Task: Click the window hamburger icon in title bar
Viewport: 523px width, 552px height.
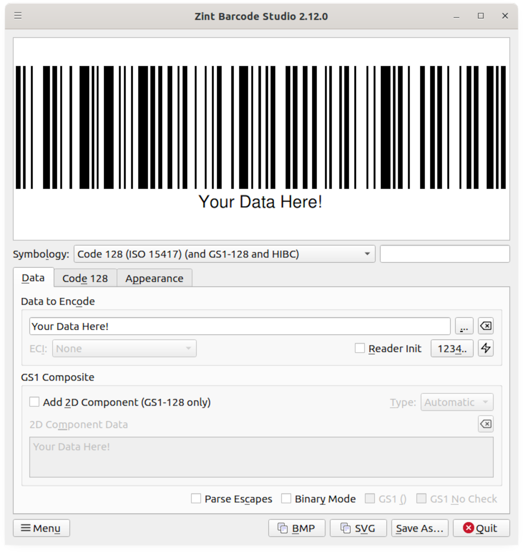Action: pos(18,16)
